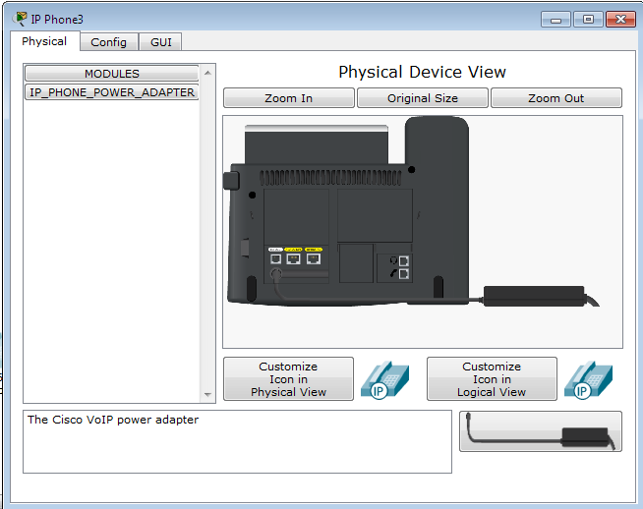
Task: Open the Config tab
Action: pos(109,42)
